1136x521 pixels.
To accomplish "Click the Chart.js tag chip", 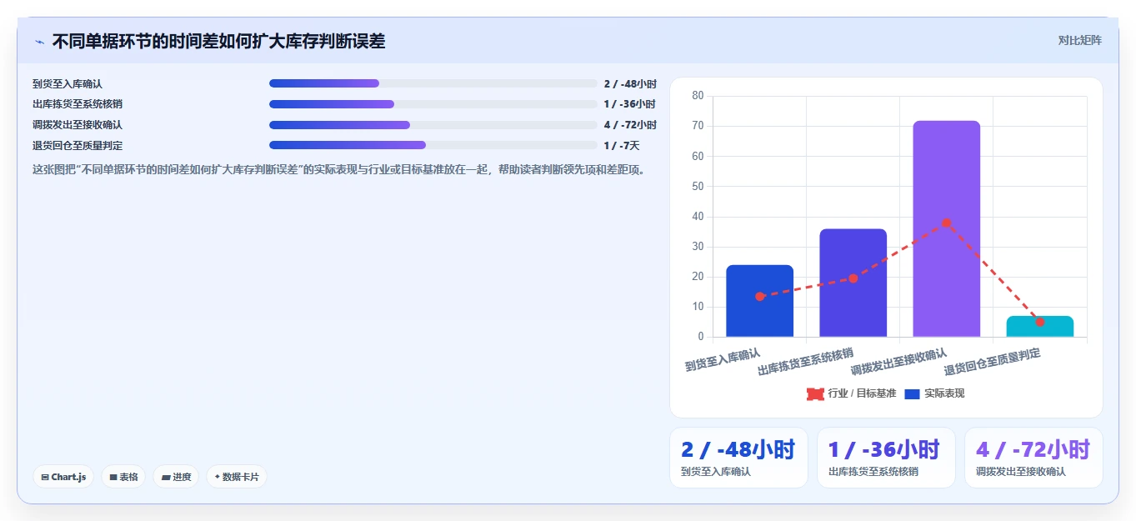I will pyautogui.click(x=63, y=477).
